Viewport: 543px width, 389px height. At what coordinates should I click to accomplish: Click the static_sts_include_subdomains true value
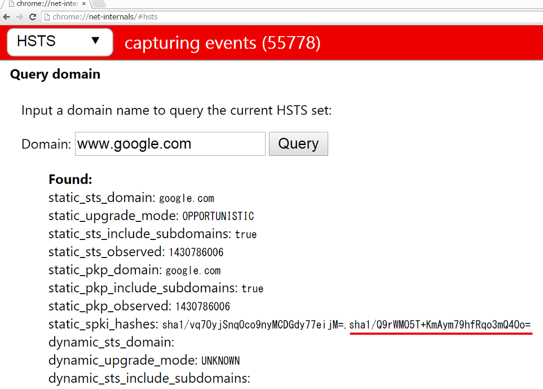246,234
